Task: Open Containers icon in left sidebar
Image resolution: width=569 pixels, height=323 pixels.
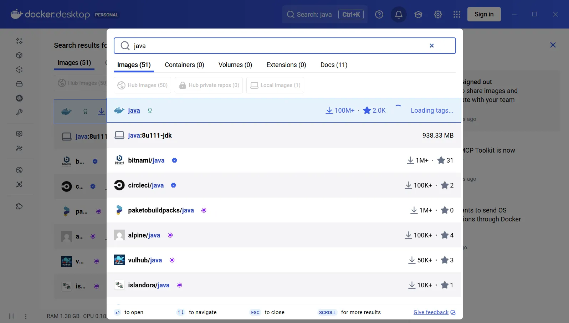Action: [x=19, y=55]
